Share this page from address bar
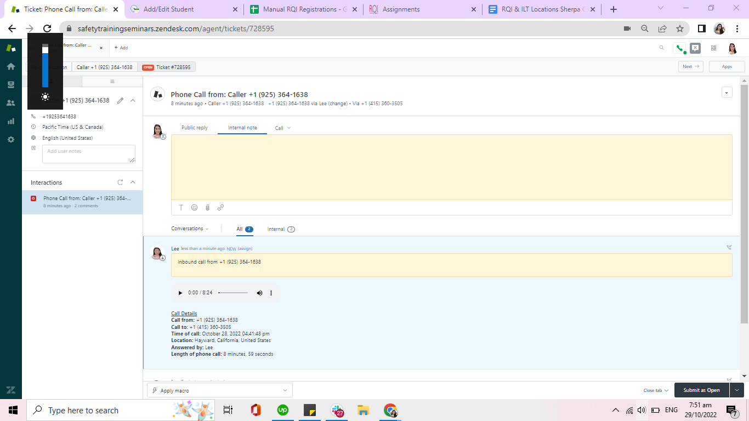The width and height of the screenshot is (749, 421). coord(662,29)
